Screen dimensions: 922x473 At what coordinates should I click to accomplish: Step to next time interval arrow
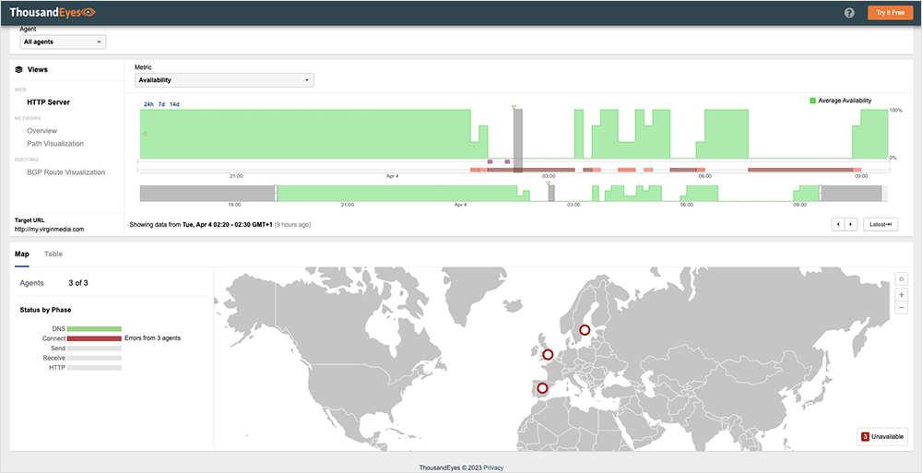[x=850, y=224]
